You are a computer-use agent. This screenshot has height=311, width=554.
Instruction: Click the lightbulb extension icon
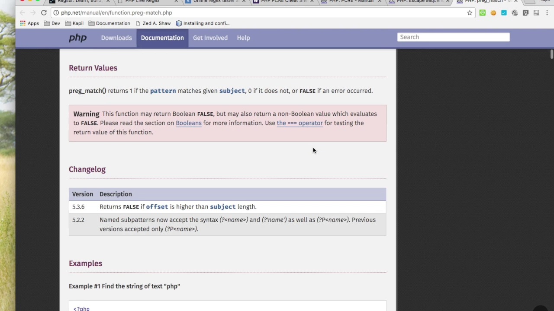pos(525,13)
